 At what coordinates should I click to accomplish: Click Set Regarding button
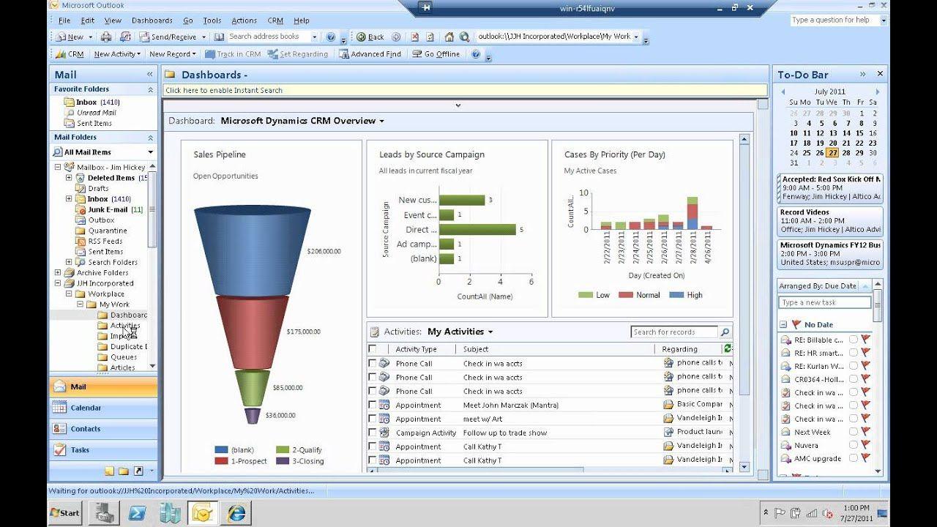coord(298,54)
